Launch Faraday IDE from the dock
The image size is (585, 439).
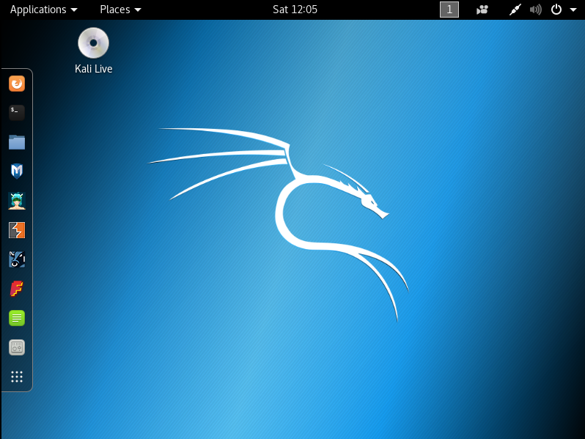(17, 289)
